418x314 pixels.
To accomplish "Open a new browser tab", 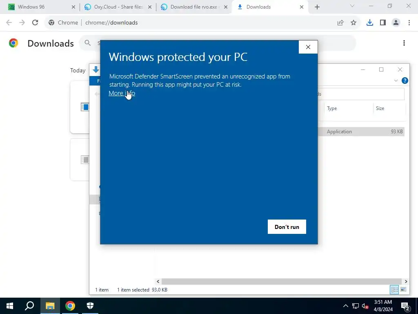I will tap(317, 7).
